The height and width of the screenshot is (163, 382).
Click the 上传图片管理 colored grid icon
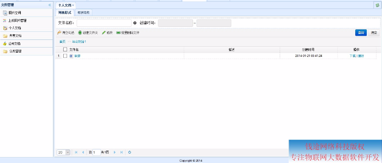click(5, 21)
